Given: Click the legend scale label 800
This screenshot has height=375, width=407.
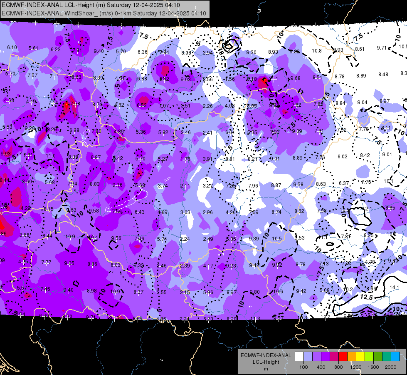Looking at the screenshot, I should [x=338, y=367].
